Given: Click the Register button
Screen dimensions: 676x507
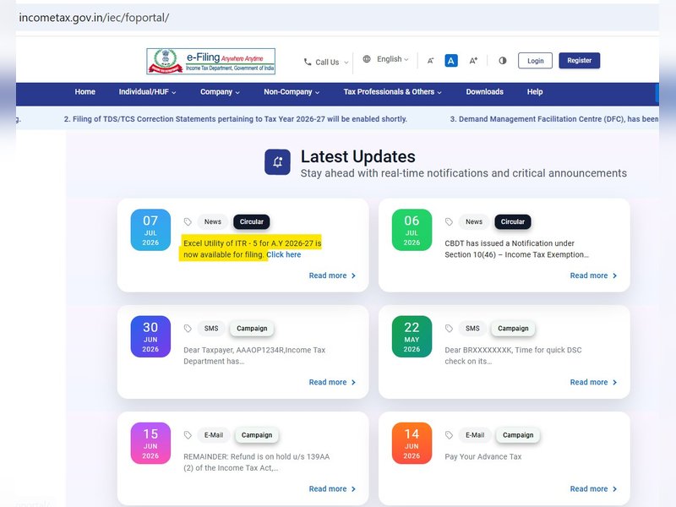Looking at the screenshot, I should (x=579, y=60).
